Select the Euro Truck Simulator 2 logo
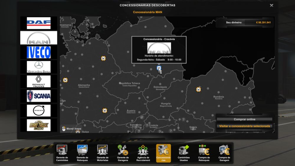Screen dimensions: 295x166 click(x=39, y=125)
